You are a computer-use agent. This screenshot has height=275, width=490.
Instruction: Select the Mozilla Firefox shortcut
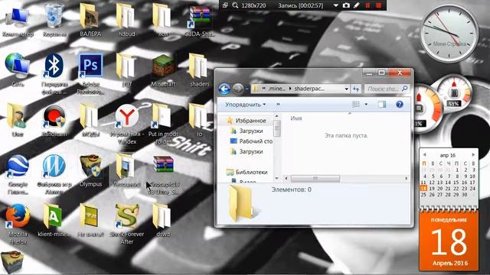pos(18,224)
